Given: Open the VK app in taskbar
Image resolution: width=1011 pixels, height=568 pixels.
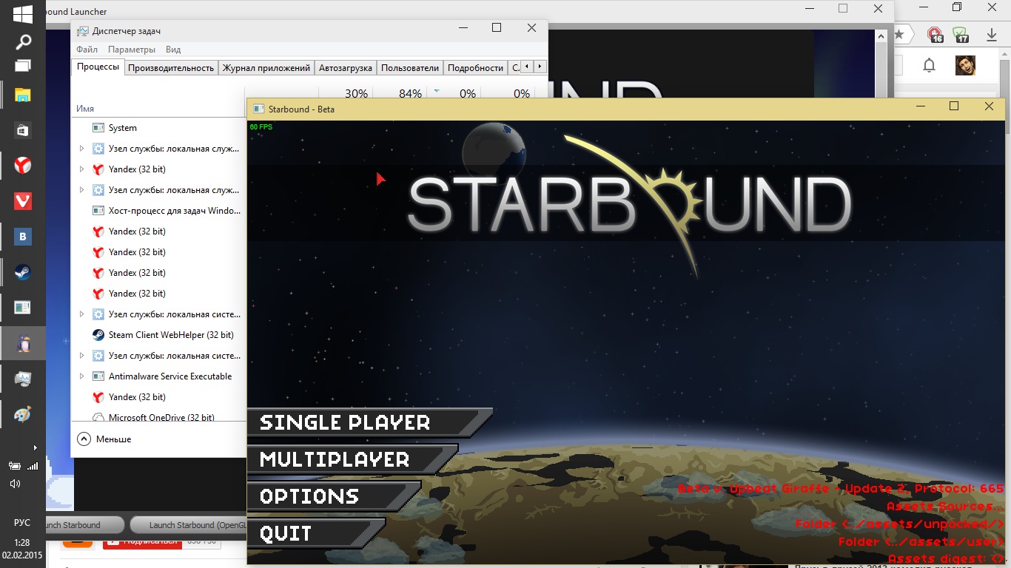Looking at the screenshot, I should [22, 237].
